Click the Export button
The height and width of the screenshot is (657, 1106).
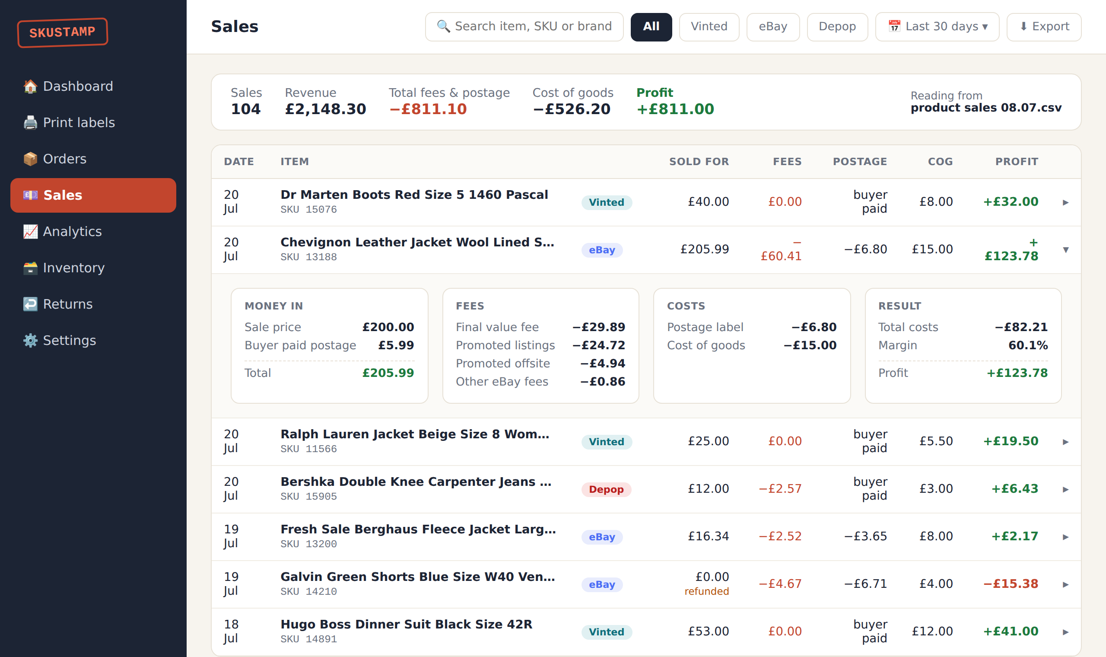[x=1044, y=26]
